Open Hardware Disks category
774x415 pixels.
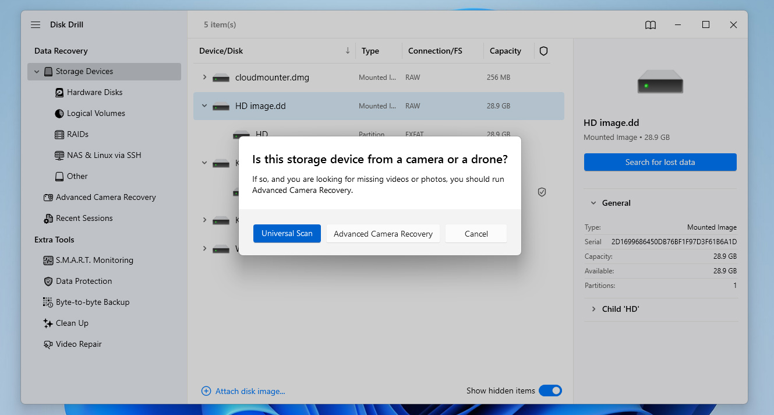[x=94, y=93]
